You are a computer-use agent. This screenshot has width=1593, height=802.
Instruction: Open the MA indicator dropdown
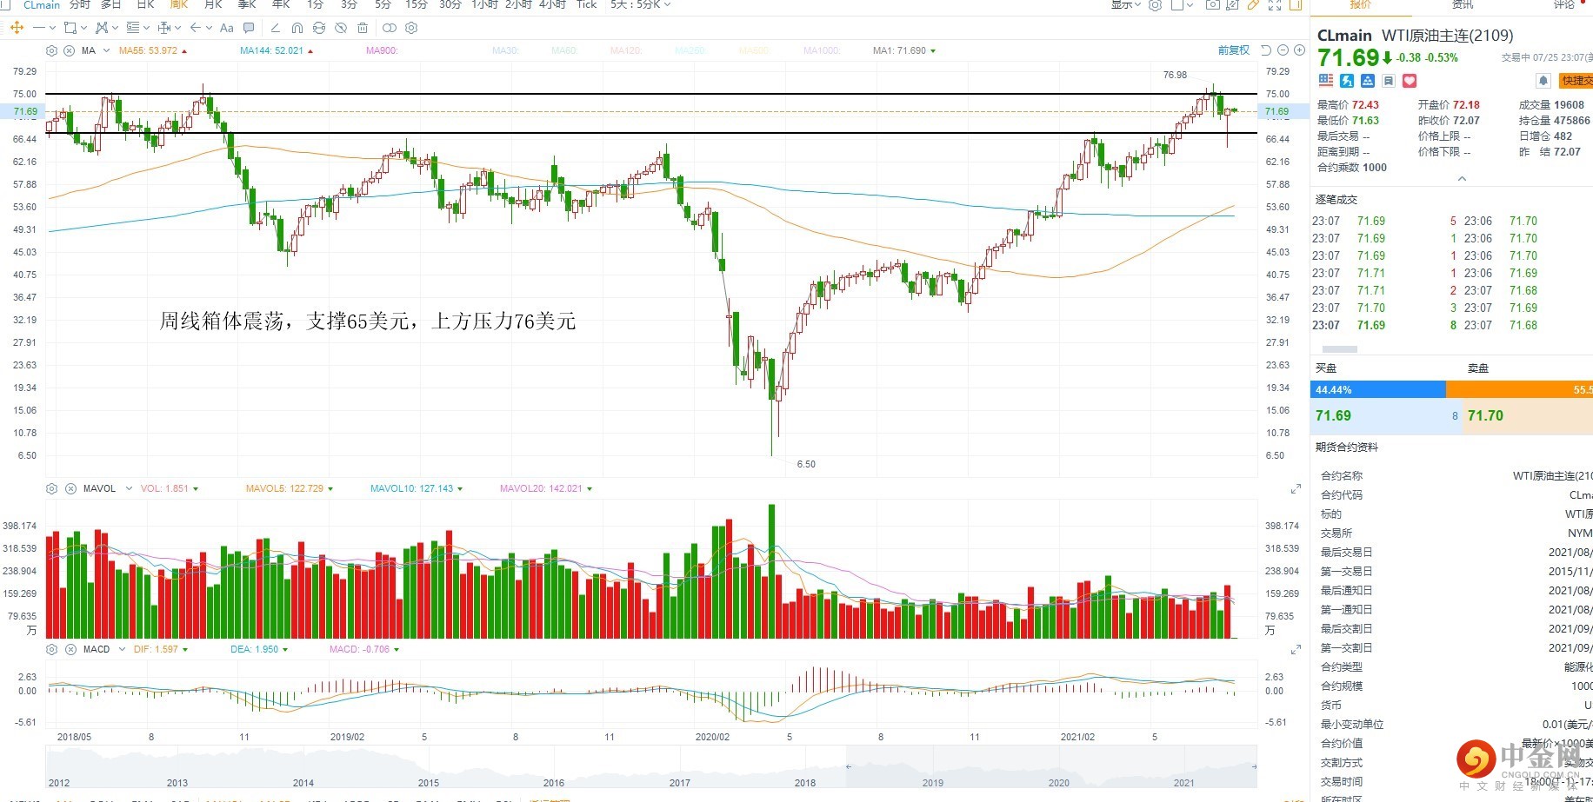point(106,50)
